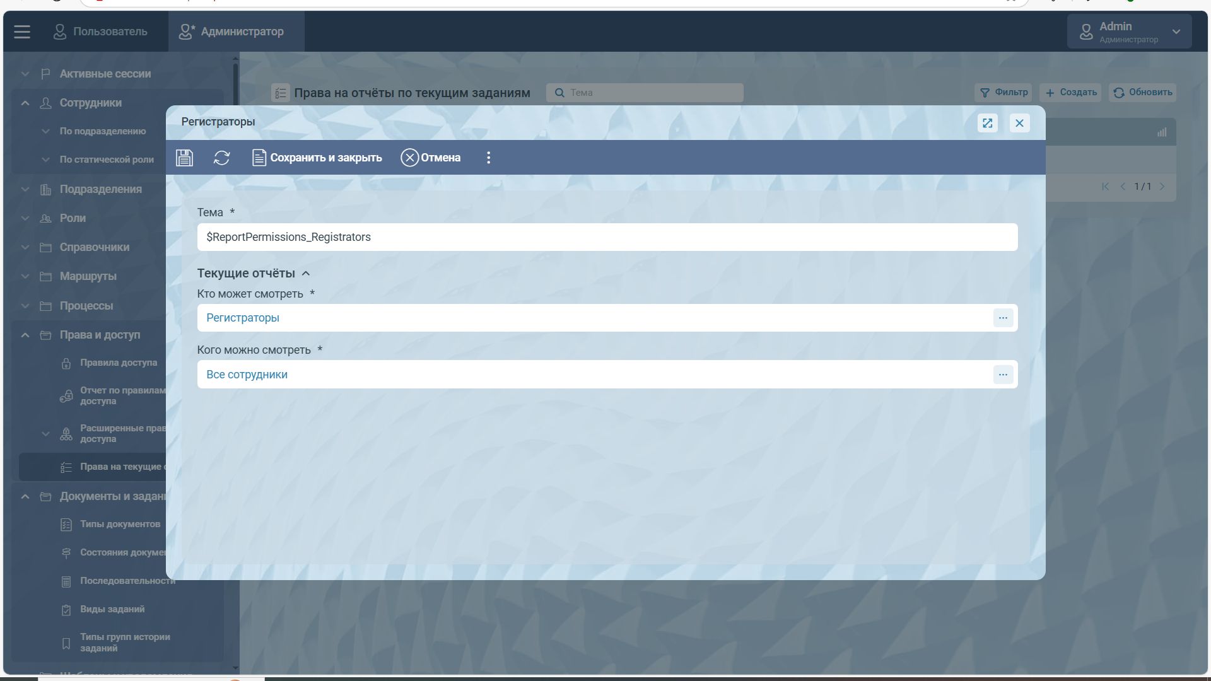This screenshot has height=681, width=1211.
Task: Click the column chart icon in table header
Action: pyautogui.click(x=1161, y=132)
